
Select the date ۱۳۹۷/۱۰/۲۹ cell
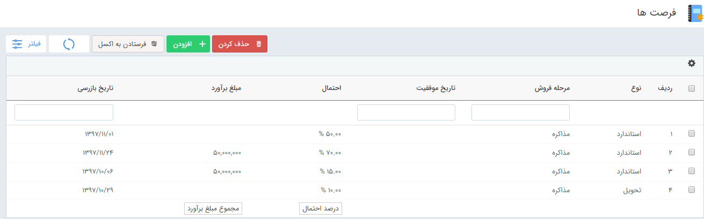pos(98,190)
